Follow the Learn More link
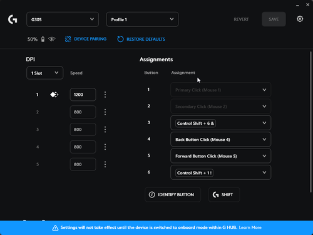This screenshot has height=235, width=313. (250, 227)
